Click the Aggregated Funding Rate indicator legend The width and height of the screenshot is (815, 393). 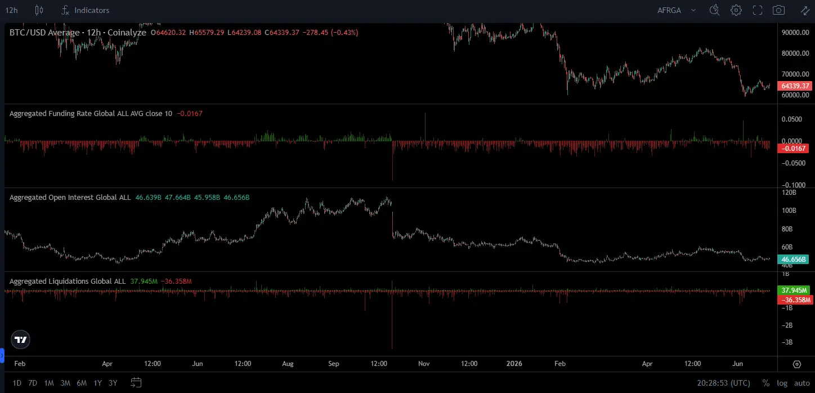pyautogui.click(x=91, y=113)
